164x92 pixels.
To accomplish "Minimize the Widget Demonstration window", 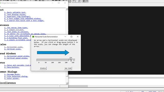I will [x=53, y=3].
